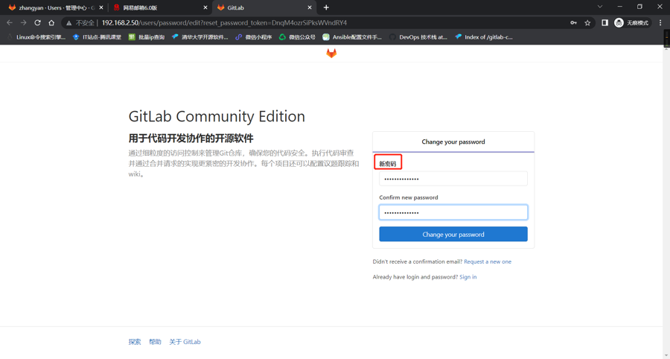The height and width of the screenshot is (359, 670).
Task: Open the 关于 GitLab footer link
Action: click(x=185, y=342)
